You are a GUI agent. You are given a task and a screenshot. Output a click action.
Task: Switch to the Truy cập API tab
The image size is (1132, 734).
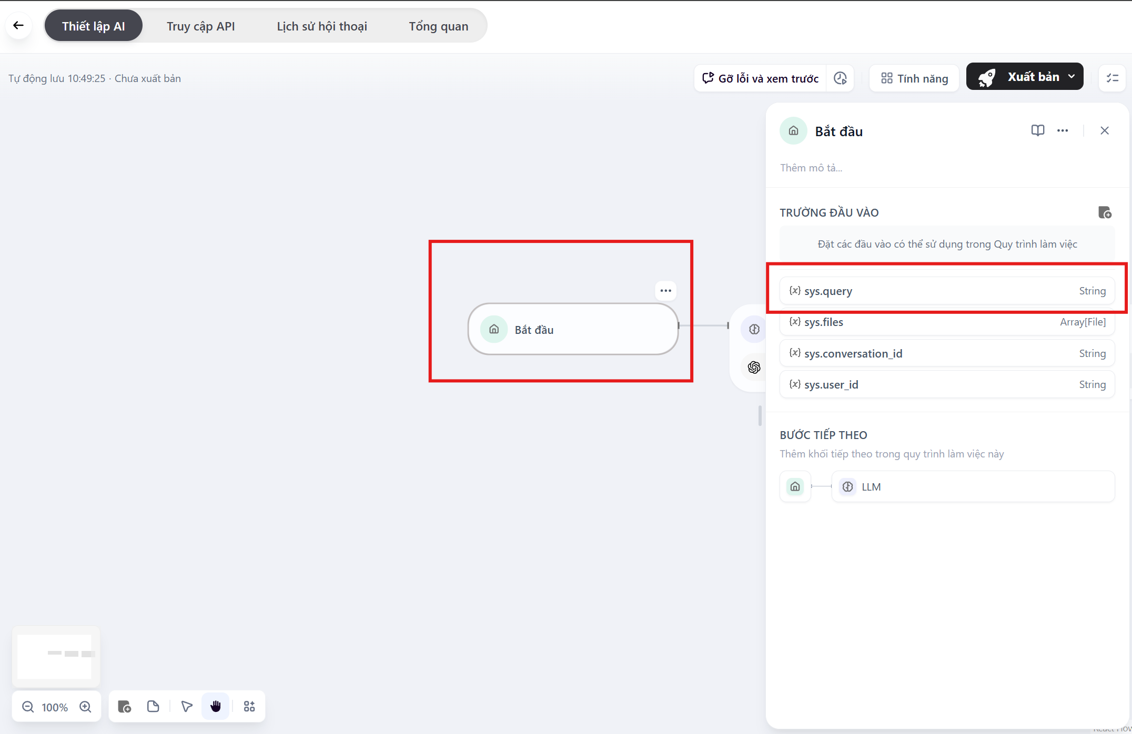(200, 26)
